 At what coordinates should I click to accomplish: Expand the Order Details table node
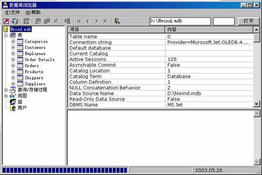(13, 60)
